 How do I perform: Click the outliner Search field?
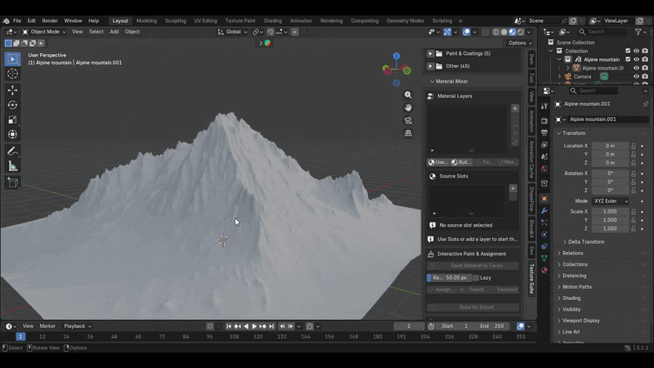point(602,32)
